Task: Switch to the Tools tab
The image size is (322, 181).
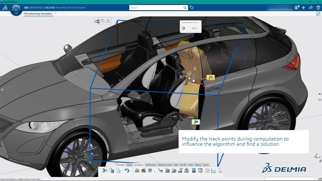Action: [191, 165]
